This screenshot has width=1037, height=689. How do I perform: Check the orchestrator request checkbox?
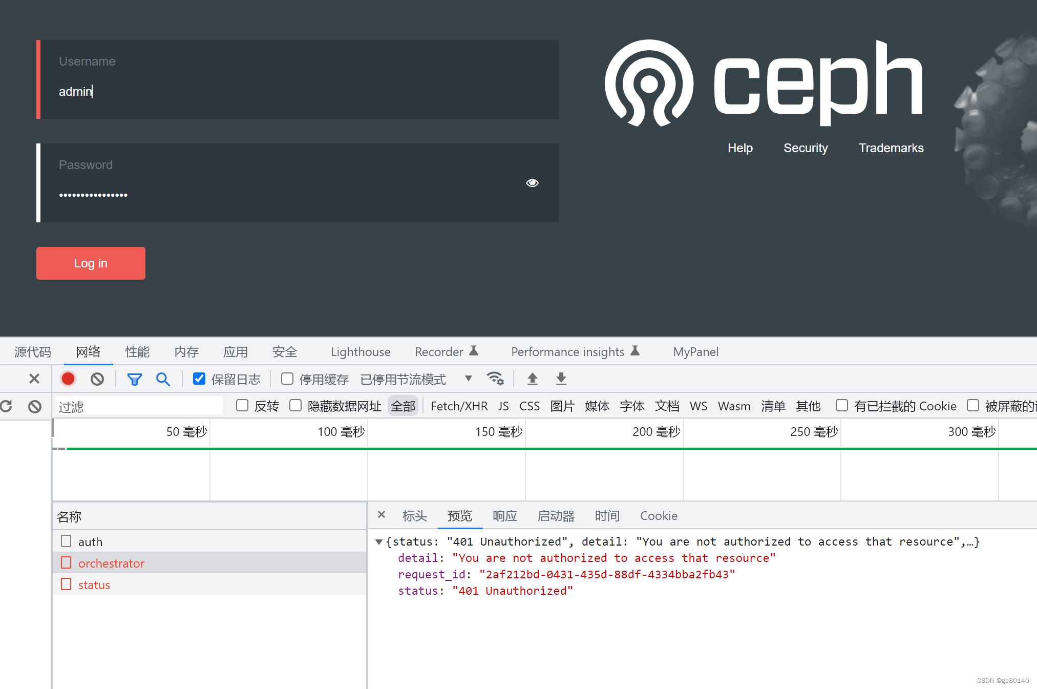coord(66,562)
